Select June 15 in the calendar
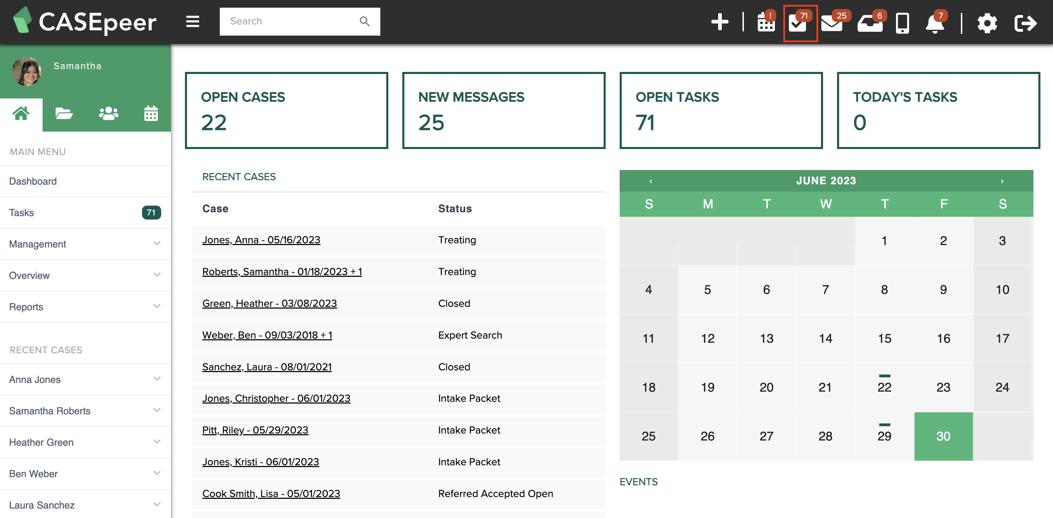 tap(884, 339)
